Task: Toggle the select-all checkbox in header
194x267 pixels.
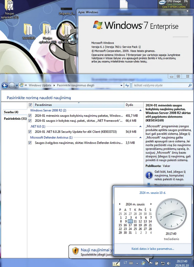Action: pyautogui.click(x=30, y=105)
